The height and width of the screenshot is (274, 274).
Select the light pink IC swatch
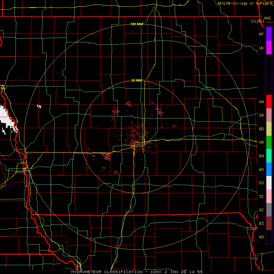pos(269,196)
